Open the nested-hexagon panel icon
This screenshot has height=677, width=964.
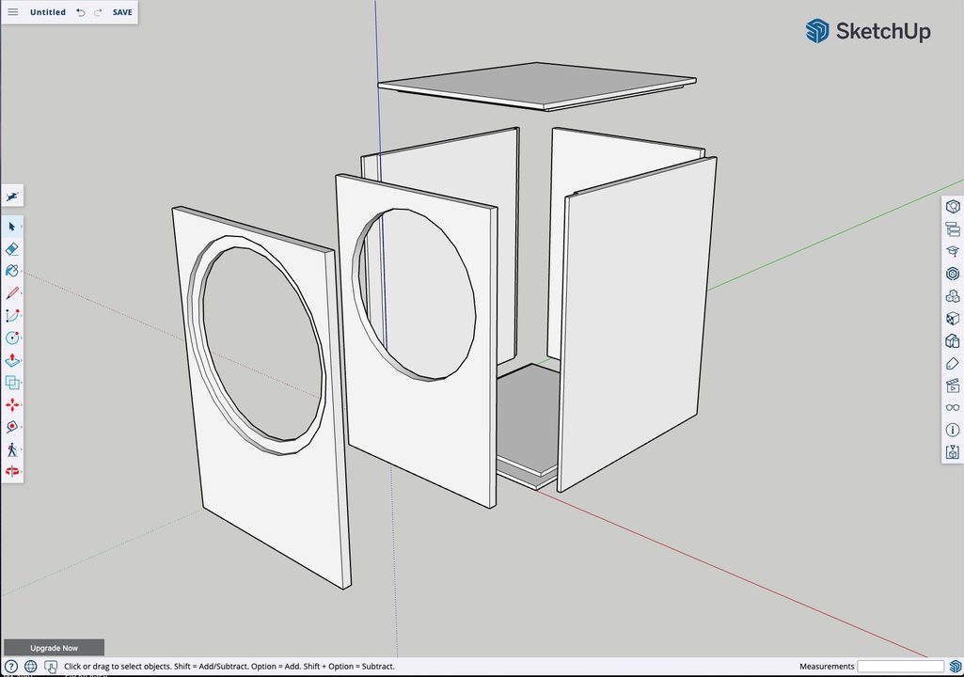(953, 274)
